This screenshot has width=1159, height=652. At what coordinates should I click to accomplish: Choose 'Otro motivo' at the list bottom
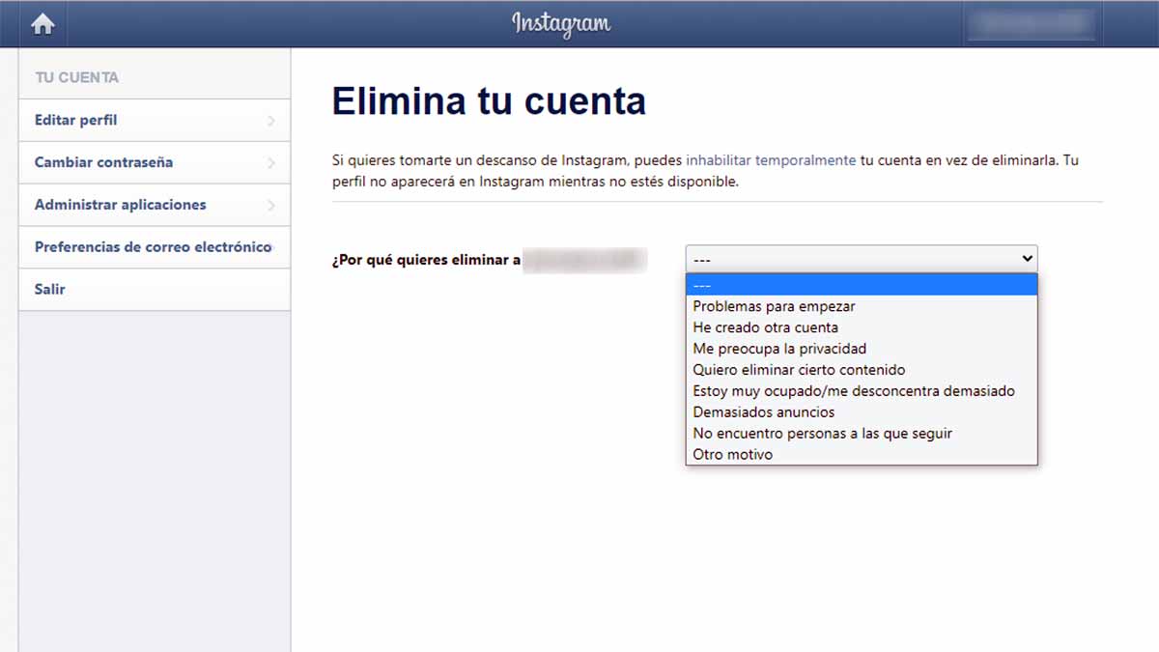point(732,454)
